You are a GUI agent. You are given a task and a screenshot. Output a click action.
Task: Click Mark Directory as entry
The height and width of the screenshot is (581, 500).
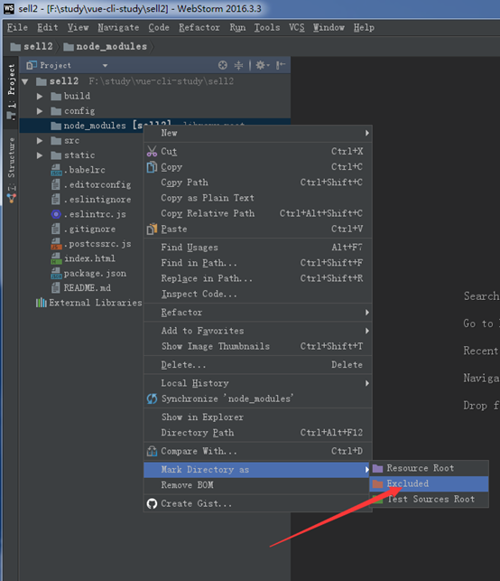[x=258, y=470]
